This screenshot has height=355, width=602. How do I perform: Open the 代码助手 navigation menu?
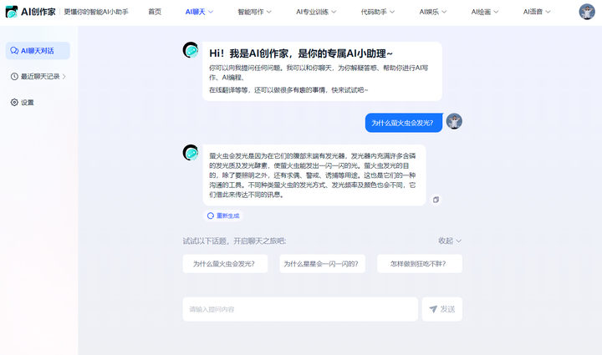click(377, 12)
